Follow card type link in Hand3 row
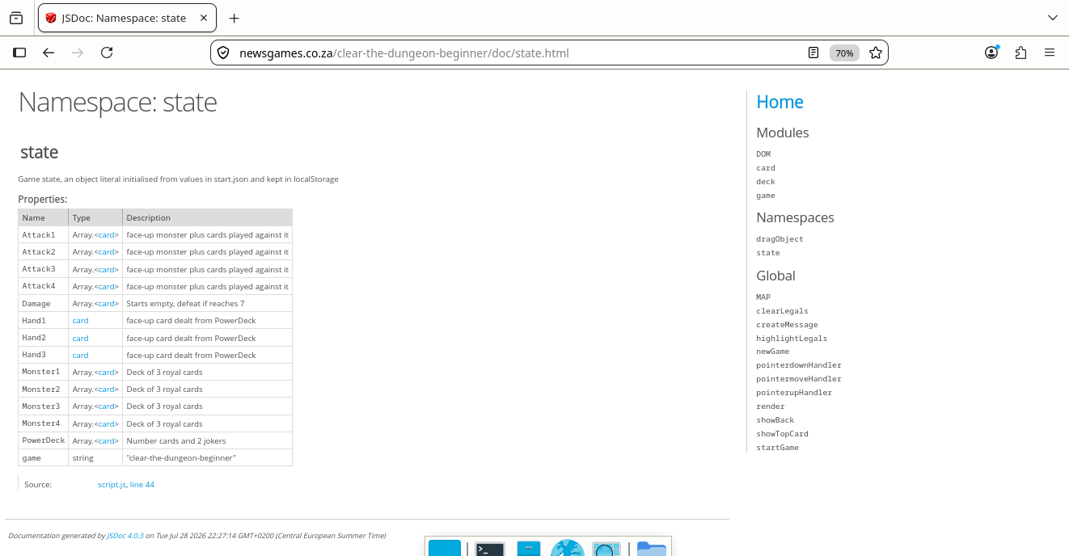Image resolution: width=1069 pixels, height=556 pixels. [x=80, y=356]
